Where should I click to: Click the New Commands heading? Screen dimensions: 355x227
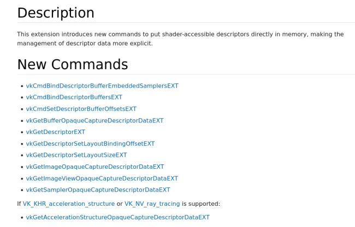click(x=73, y=65)
